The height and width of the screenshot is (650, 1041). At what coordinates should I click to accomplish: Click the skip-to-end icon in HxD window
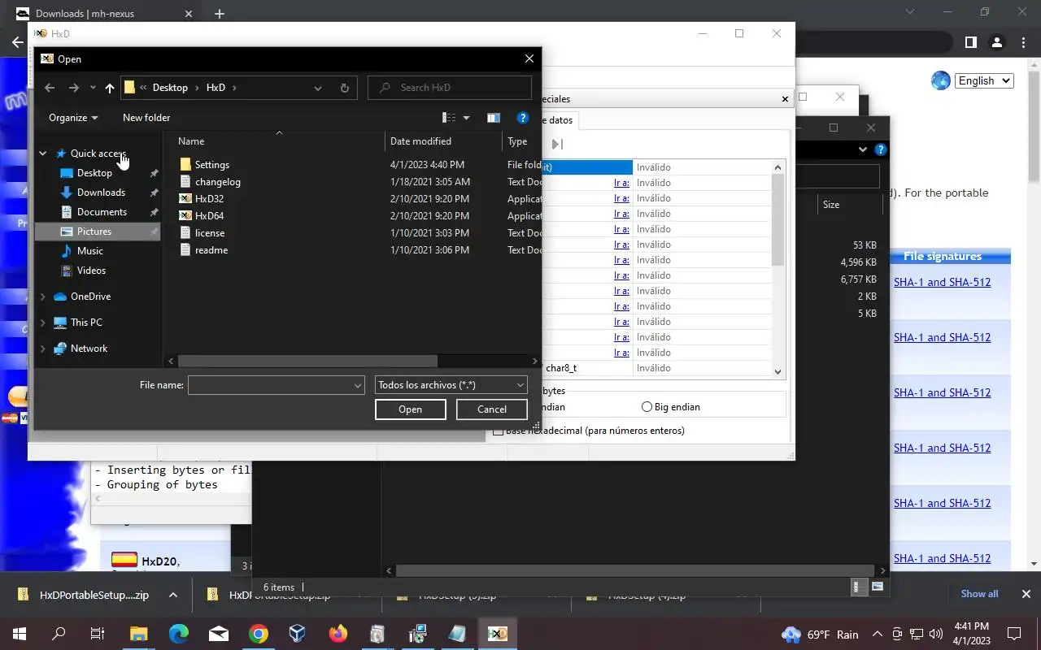tap(557, 144)
